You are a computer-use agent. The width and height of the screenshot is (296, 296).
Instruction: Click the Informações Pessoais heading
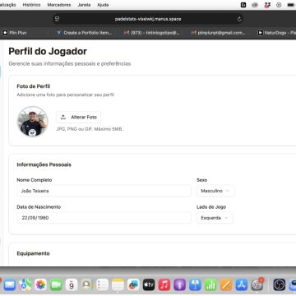pos(44,164)
